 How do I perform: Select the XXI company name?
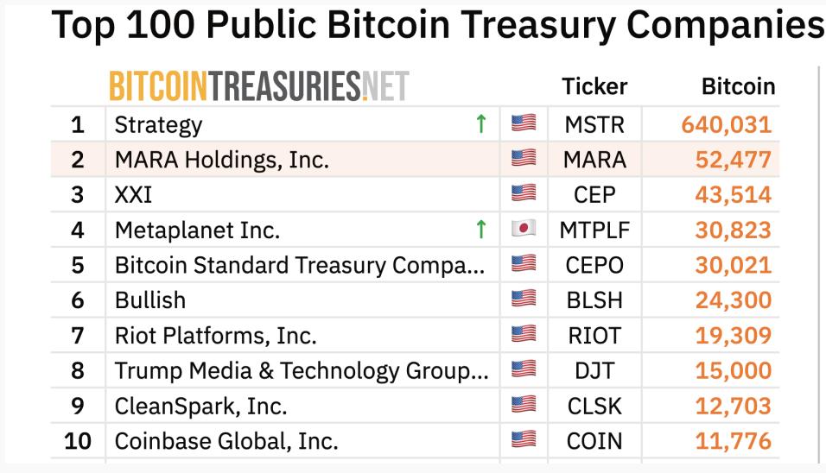pos(133,195)
